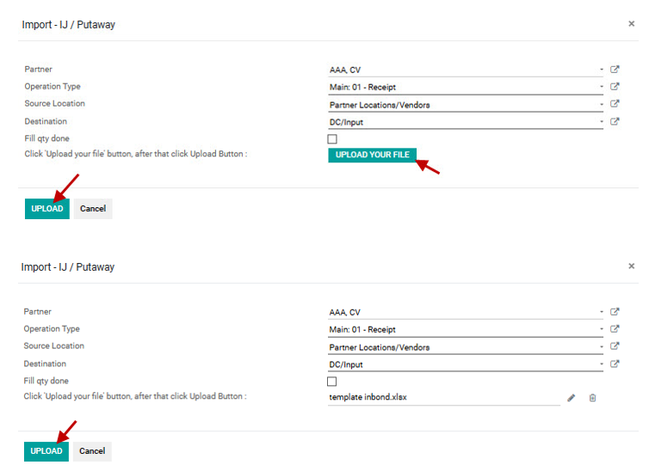Open external link for Partner in top dialog
The width and height of the screenshot is (649, 471).
[615, 70]
